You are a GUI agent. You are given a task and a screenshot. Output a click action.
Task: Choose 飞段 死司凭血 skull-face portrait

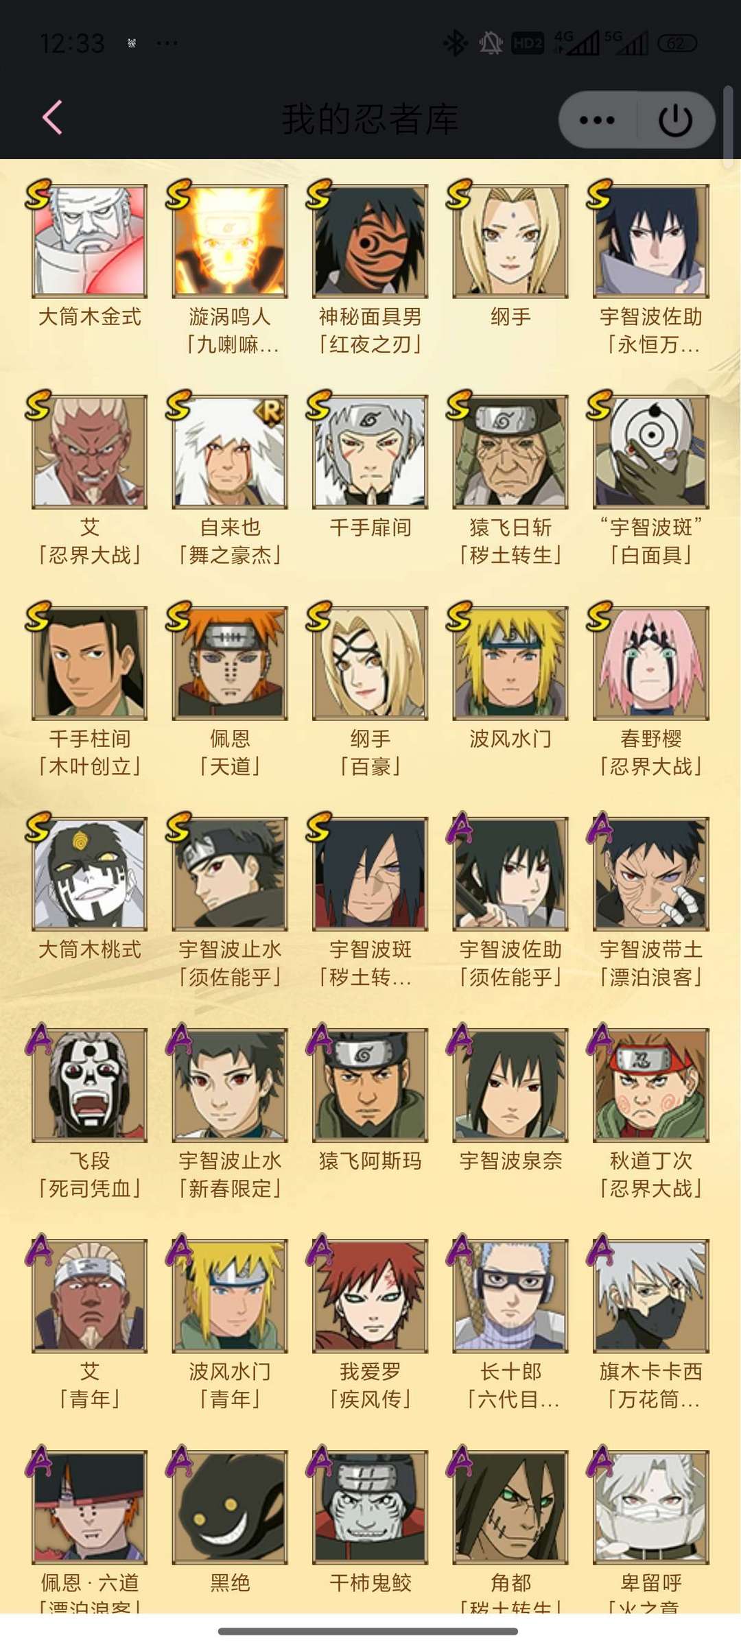coord(89,1085)
